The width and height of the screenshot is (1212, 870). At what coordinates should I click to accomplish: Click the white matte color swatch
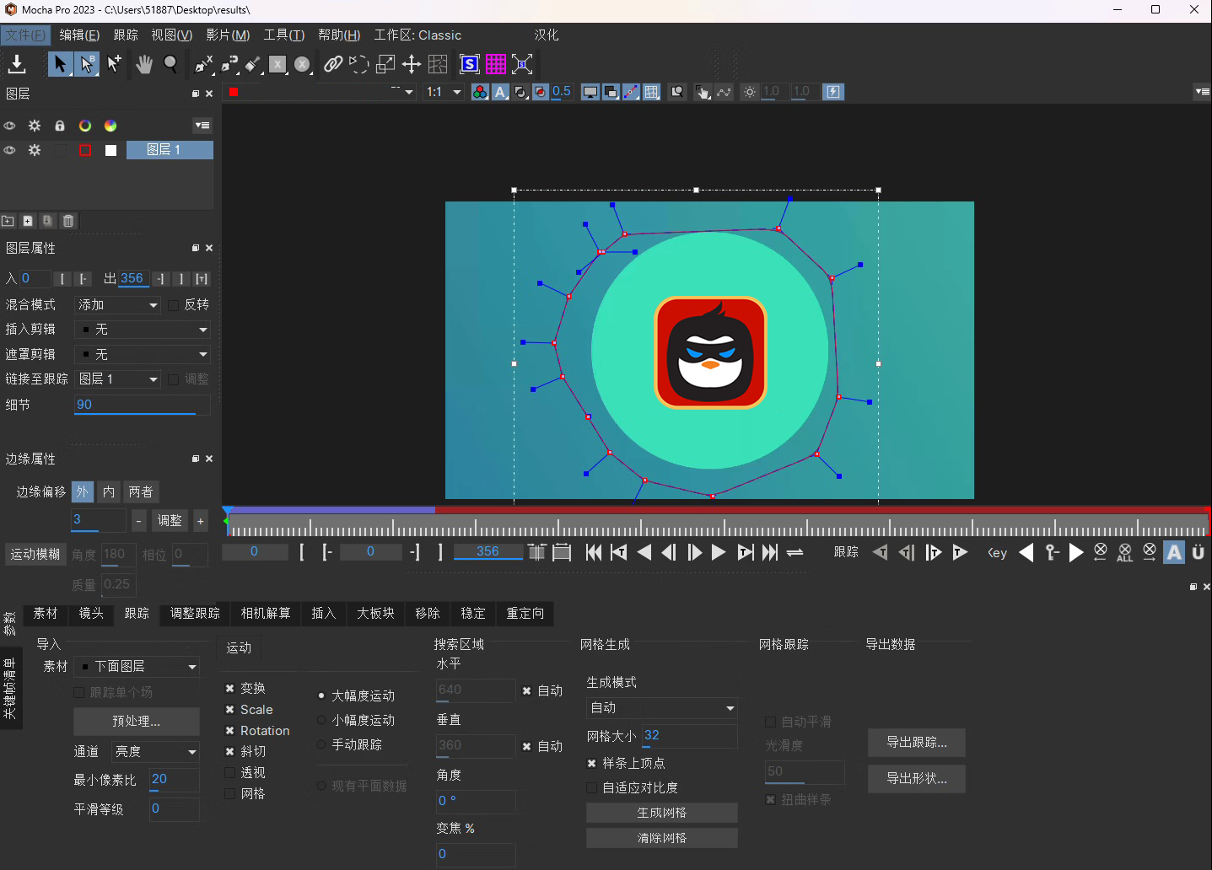(x=110, y=150)
